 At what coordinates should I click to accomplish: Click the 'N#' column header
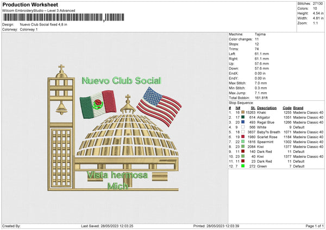[x=238, y=108]
